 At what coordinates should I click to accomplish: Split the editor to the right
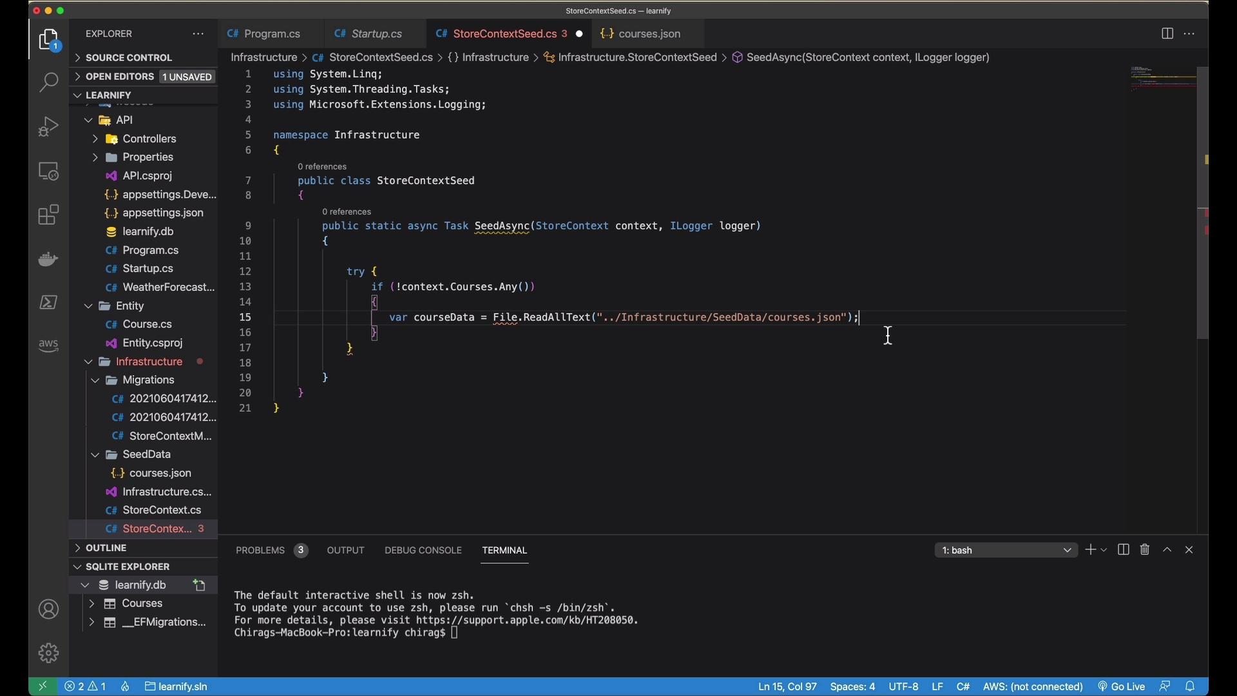[x=1167, y=34]
